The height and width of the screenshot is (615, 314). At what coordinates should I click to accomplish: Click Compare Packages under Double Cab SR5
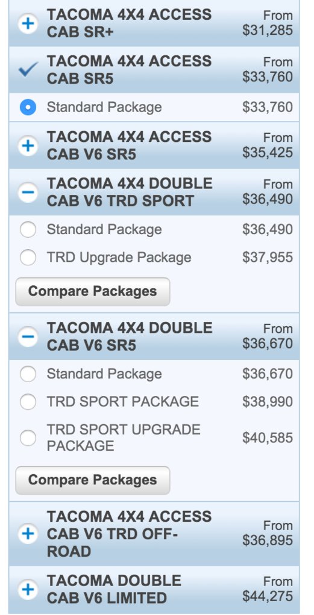93,480
